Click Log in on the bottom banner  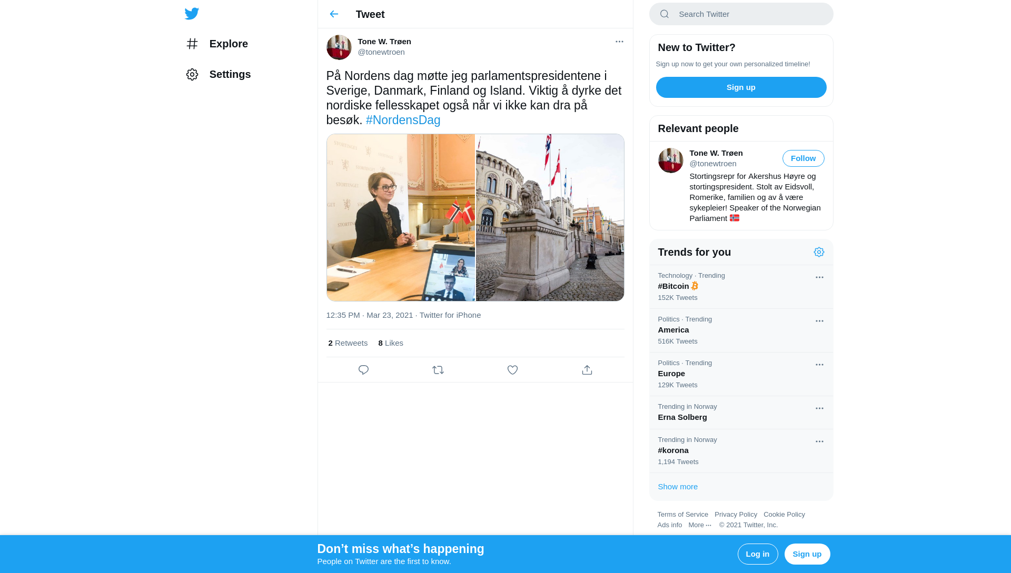pos(757,554)
